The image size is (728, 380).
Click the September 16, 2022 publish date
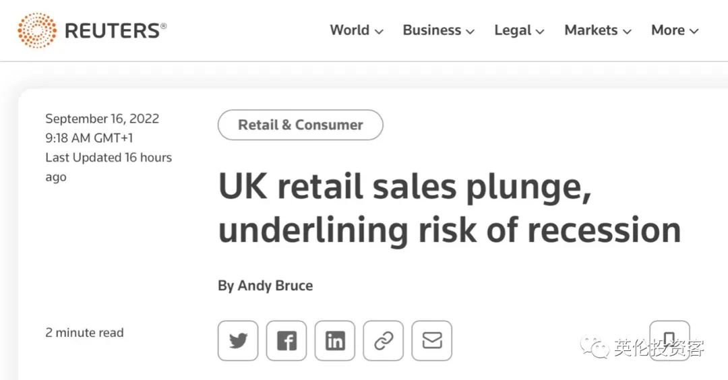point(102,119)
